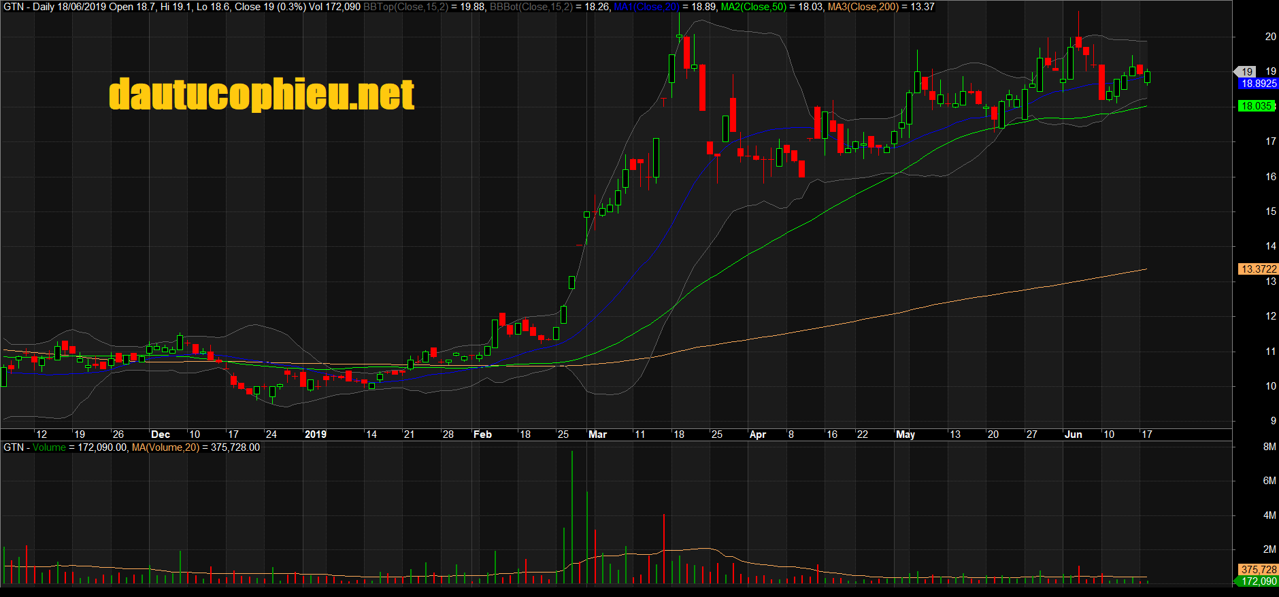Viewport: 1279px width, 597px height.
Task: Click the 17 price axis label
Action: pyautogui.click(x=1270, y=141)
